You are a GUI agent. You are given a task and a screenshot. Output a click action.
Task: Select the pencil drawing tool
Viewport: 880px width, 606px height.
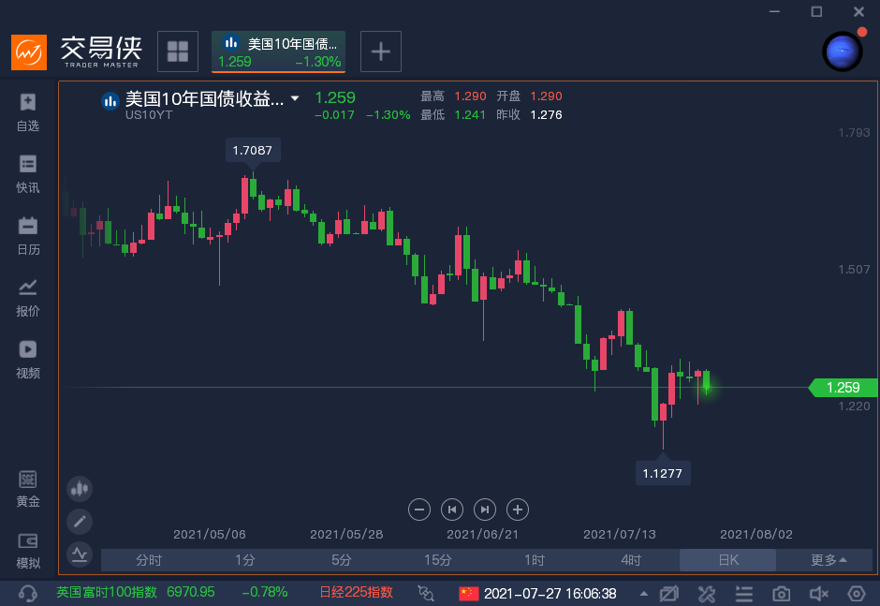coord(80,522)
